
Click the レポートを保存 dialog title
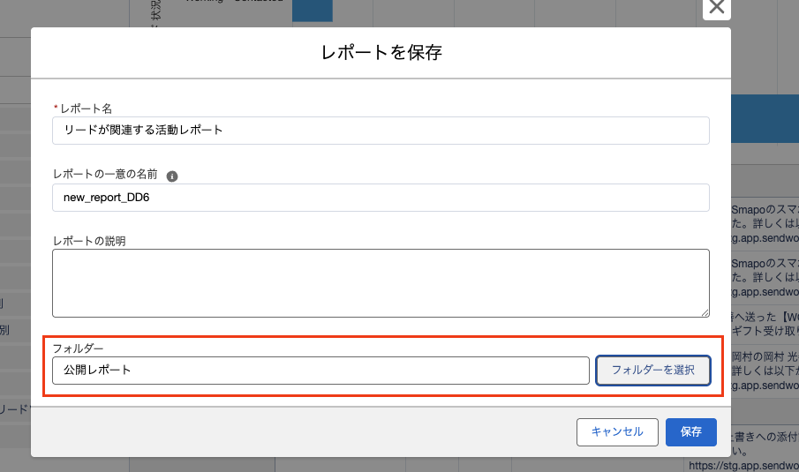point(381,52)
